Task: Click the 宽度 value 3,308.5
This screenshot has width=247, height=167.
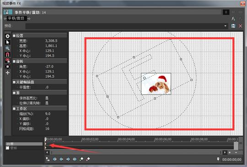Action: point(51,41)
